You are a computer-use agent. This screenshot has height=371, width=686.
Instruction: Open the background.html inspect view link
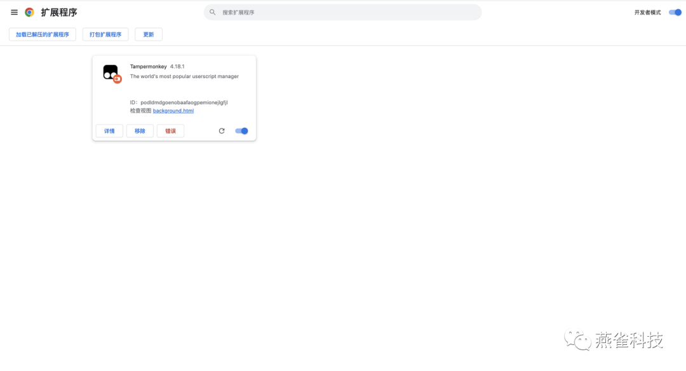(x=173, y=111)
